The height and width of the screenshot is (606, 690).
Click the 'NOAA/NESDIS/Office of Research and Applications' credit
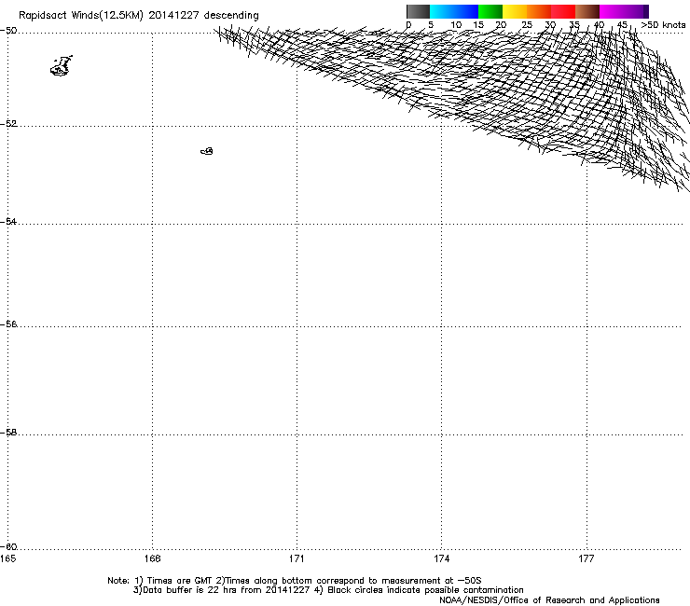point(549,600)
